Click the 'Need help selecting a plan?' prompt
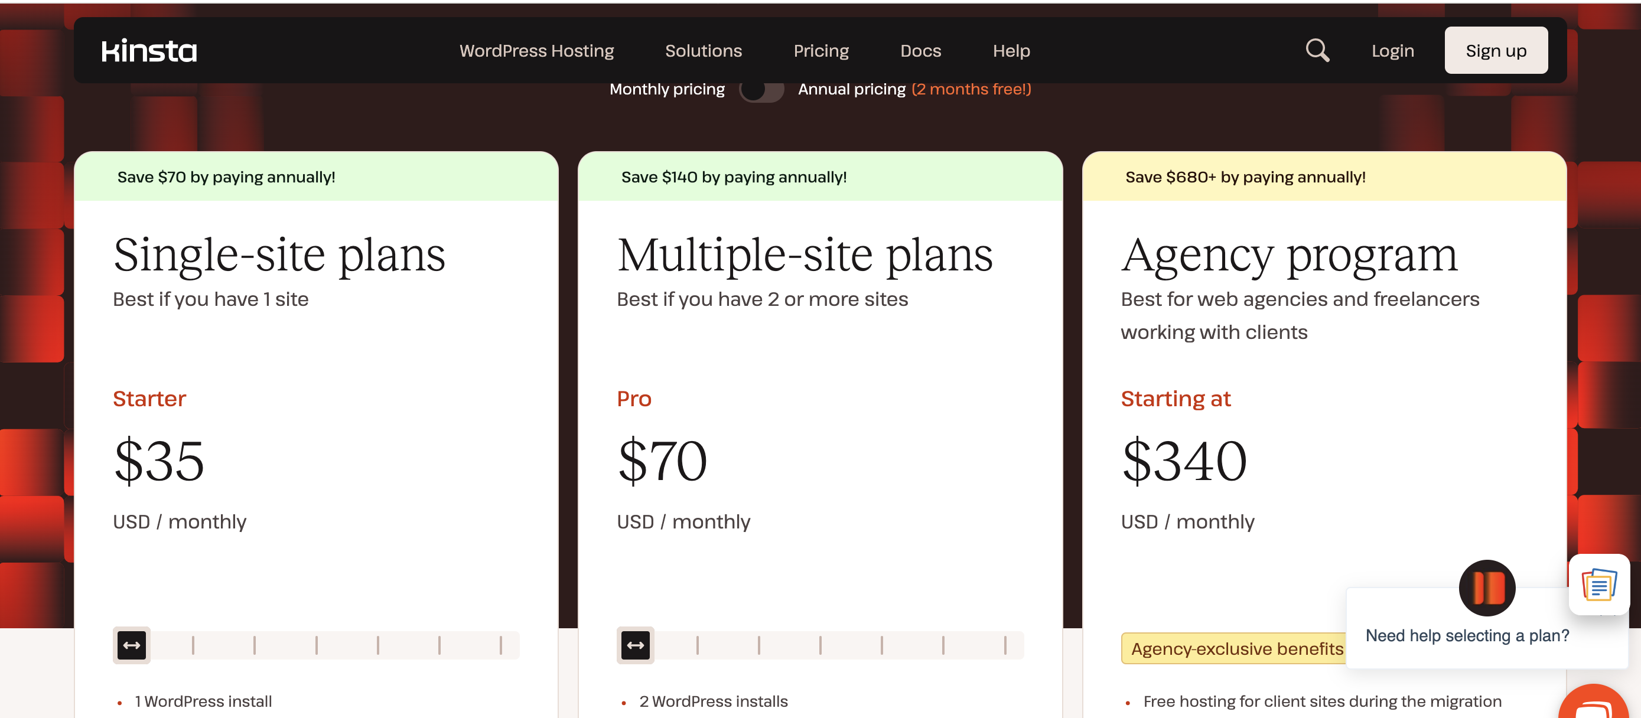The image size is (1641, 718). (1467, 635)
